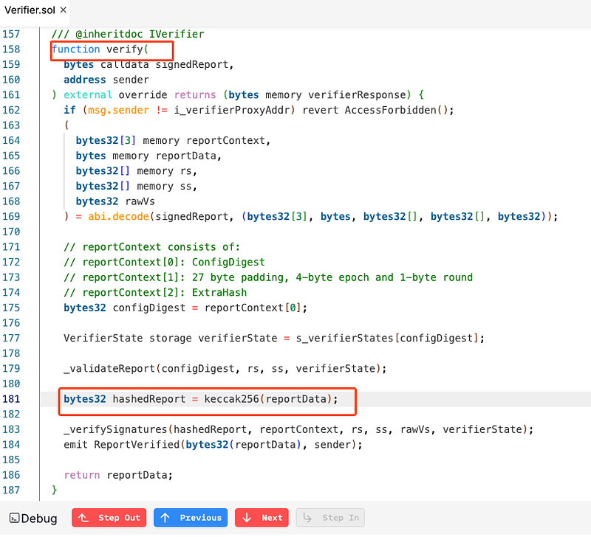Image resolution: width=591 pixels, height=537 pixels.
Task: Select the Verifier.sol file tab
Action: (30, 10)
